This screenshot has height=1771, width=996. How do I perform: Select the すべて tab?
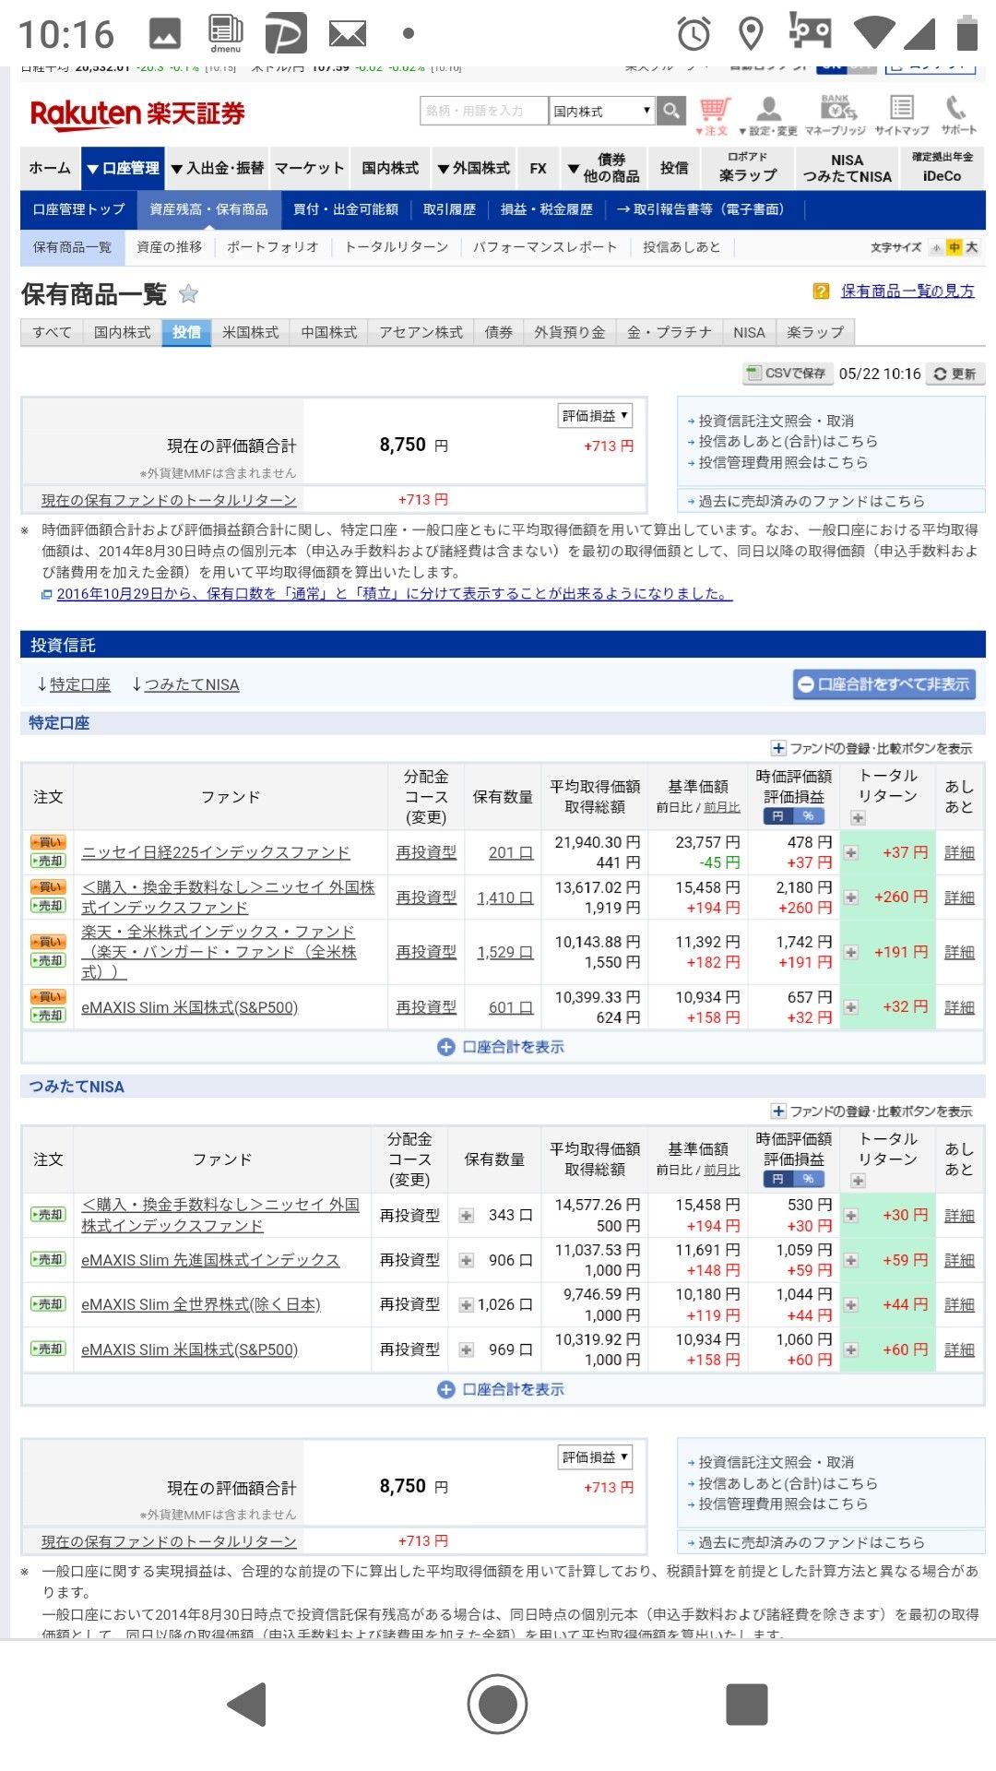coord(52,332)
